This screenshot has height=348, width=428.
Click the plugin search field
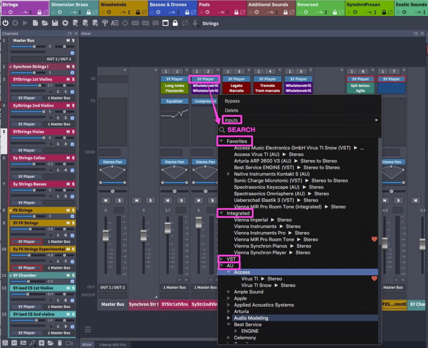pyautogui.click(x=299, y=130)
